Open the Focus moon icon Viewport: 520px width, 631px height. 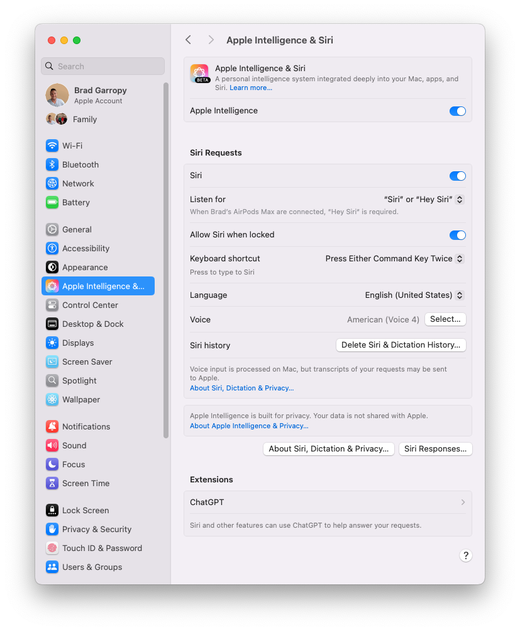pos(52,464)
